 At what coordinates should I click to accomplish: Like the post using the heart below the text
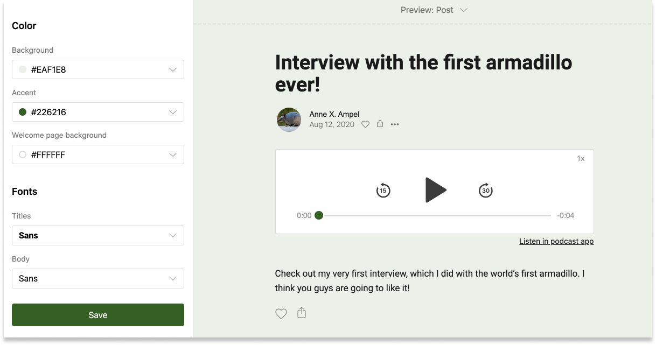pyautogui.click(x=281, y=313)
